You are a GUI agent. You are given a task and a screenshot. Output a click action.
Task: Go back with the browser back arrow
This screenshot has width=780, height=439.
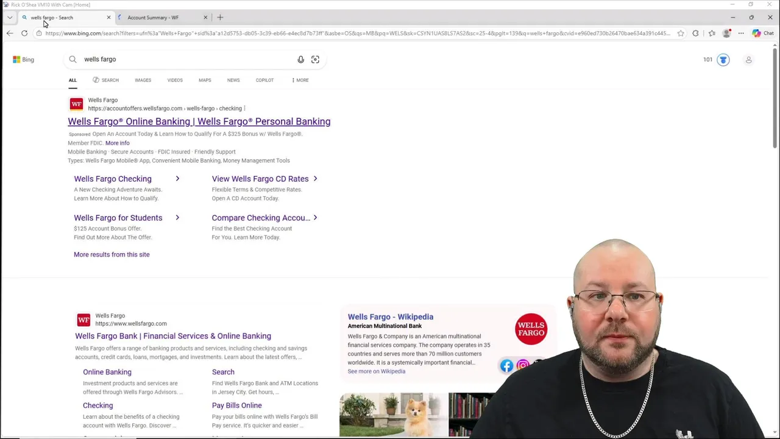coord(10,33)
